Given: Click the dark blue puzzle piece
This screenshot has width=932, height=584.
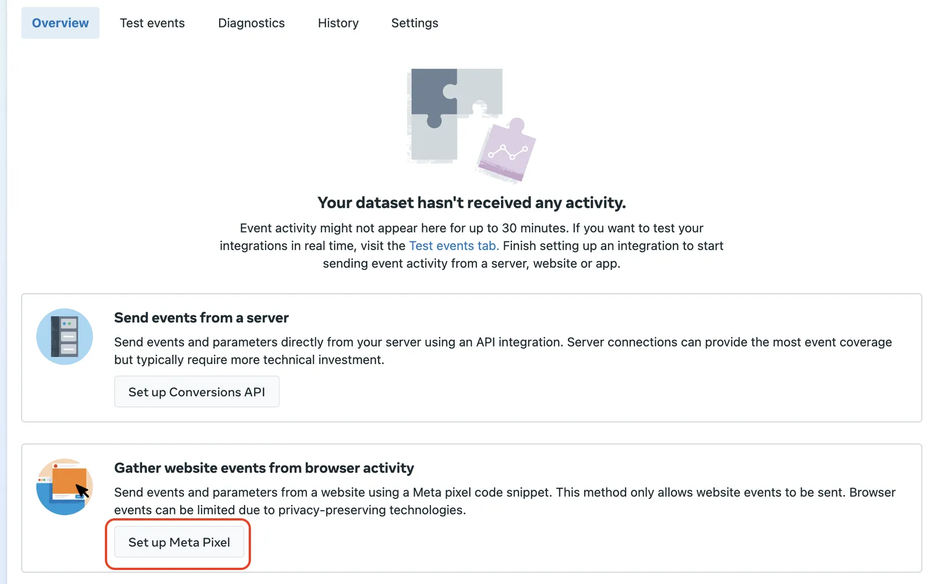Looking at the screenshot, I should click(x=434, y=96).
